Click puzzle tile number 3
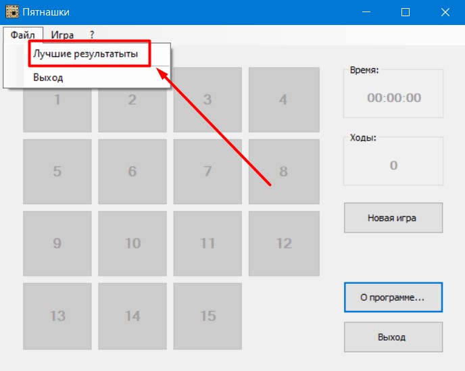Image resolution: width=465 pixels, height=371 pixels. 207,99
